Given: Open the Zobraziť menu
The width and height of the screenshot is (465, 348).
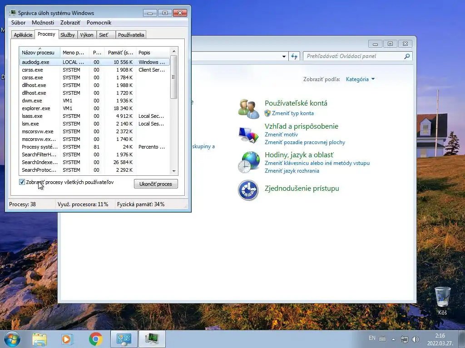Looking at the screenshot, I should coord(70,23).
